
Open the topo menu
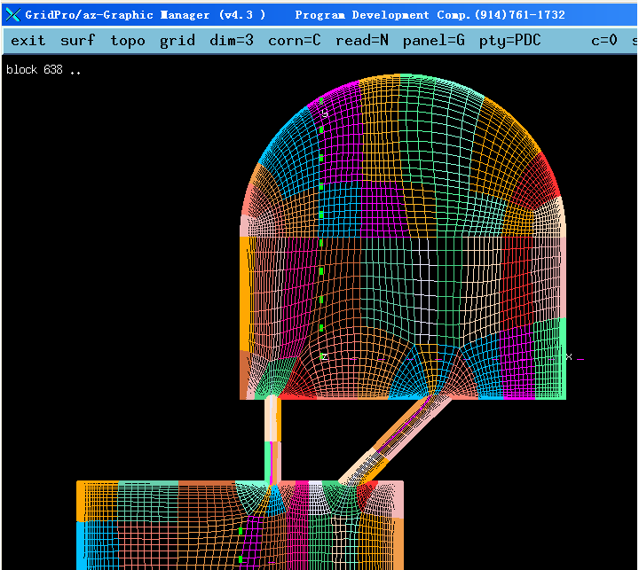tap(130, 41)
